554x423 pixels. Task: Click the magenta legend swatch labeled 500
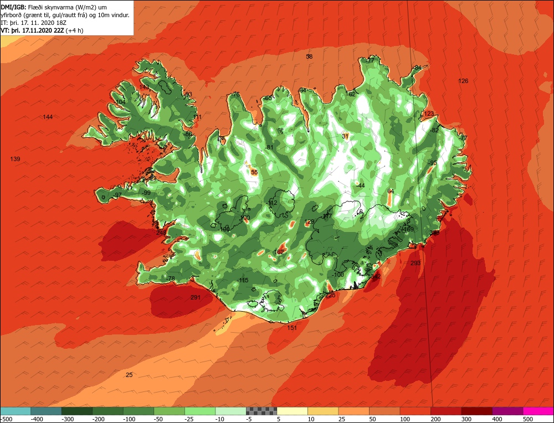(x=538, y=411)
